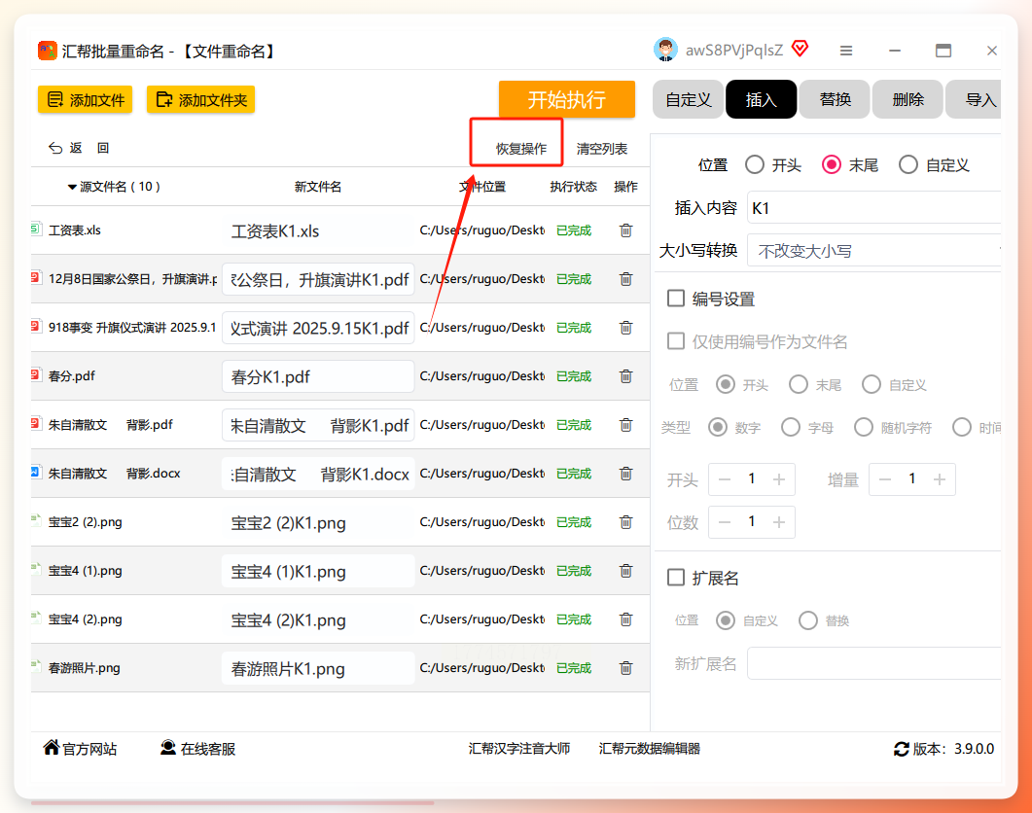The height and width of the screenshot is (813, 1032).
Task: Click the user avatar icon
Action: click(x=665, y=50)
